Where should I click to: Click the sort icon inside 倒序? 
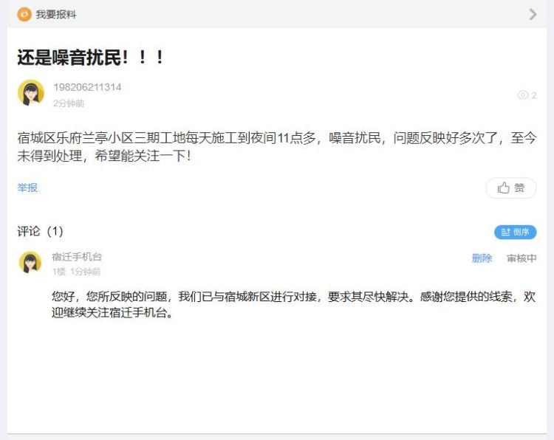[x=505, y=232]
